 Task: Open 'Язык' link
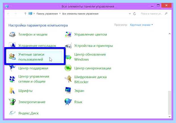tap(78, 102)
